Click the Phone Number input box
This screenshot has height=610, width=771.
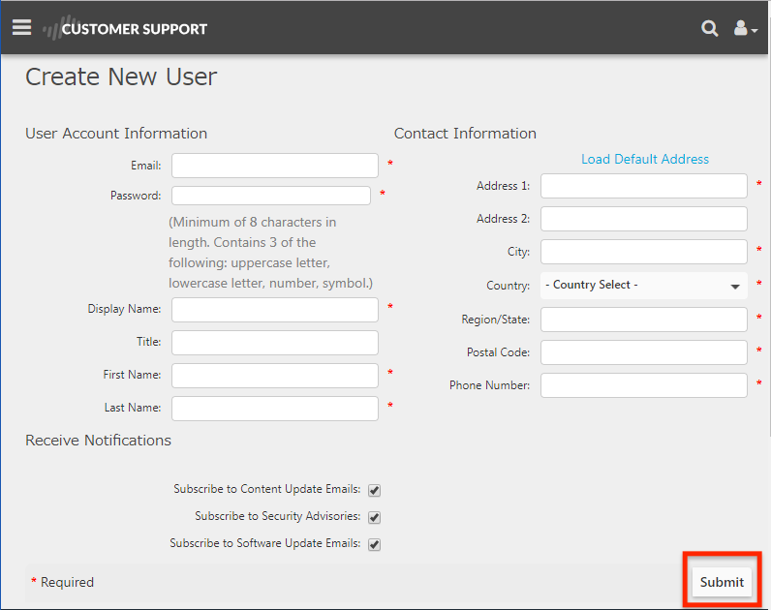coord(644,385)
